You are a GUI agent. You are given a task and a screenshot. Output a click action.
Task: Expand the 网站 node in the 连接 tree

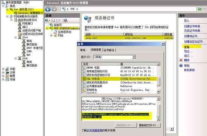coord(51,35)
